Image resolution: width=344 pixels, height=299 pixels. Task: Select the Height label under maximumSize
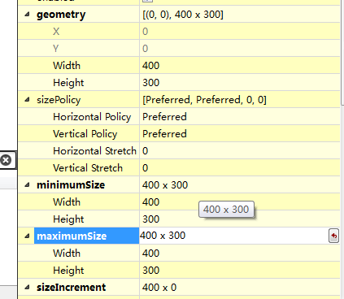[x=68, y=271]
